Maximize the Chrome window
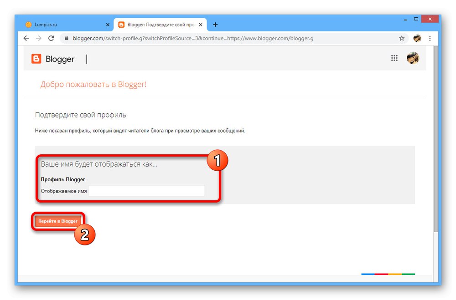This screenshot has height=300, width=456. coord(416,19)
